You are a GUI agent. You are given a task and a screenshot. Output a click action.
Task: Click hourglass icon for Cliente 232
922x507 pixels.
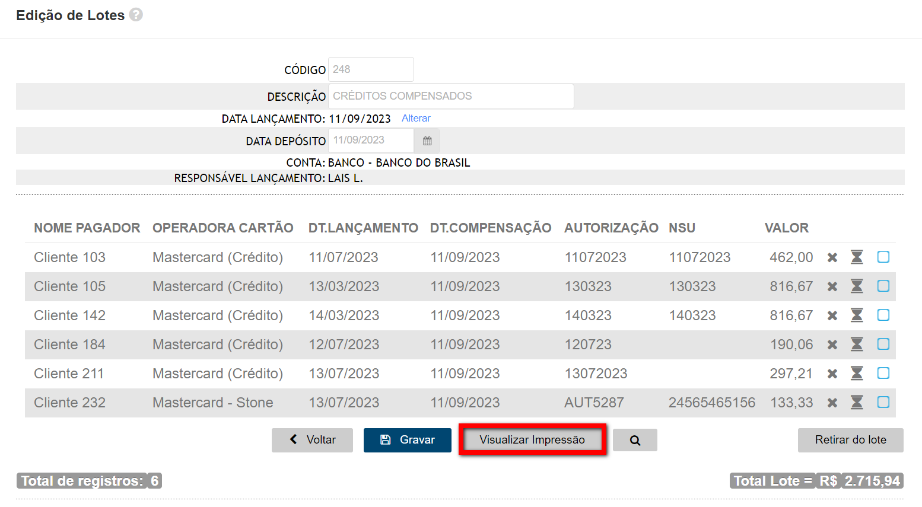pyautogui.click(x=857, y=403)
